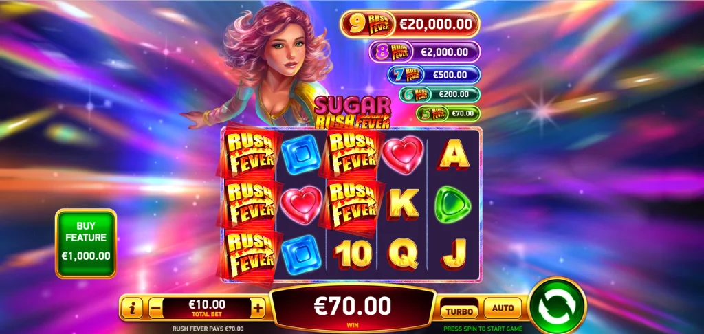Select the 5 Rush Fever €70.00 prize
This screenshot has height=334, width=704.
coord(448,113)
